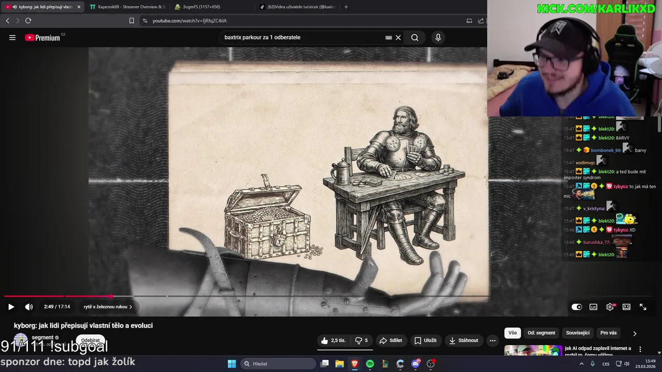Open Brave browser from the taskbar
Image resolution: width=662 pixels, height=372 pixels.
(x=355, y=364)
